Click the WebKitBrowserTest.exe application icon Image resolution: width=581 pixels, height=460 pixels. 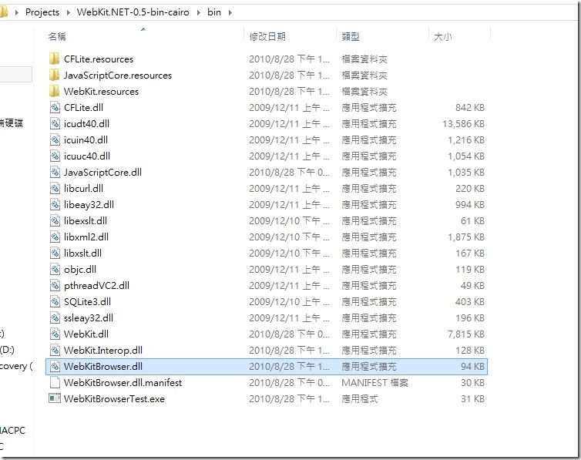click(55, 398)
